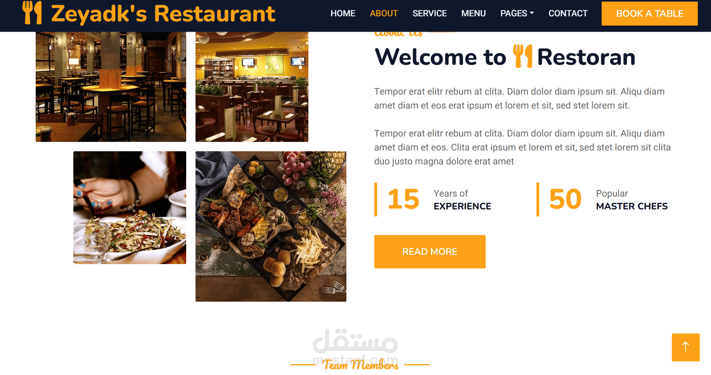
Task: Open the HOME nav item
Action: pyautogui.click(x=343, y=13)
